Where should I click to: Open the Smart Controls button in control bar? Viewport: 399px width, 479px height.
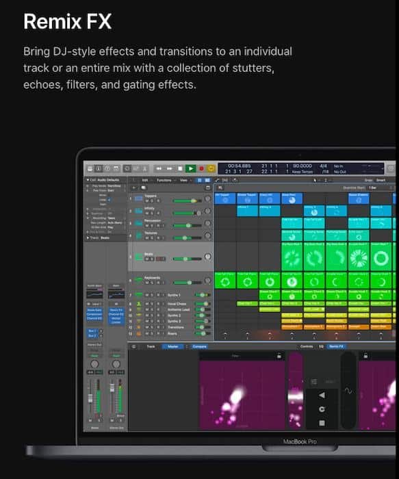pyautogui.click(x=127, y=168)
